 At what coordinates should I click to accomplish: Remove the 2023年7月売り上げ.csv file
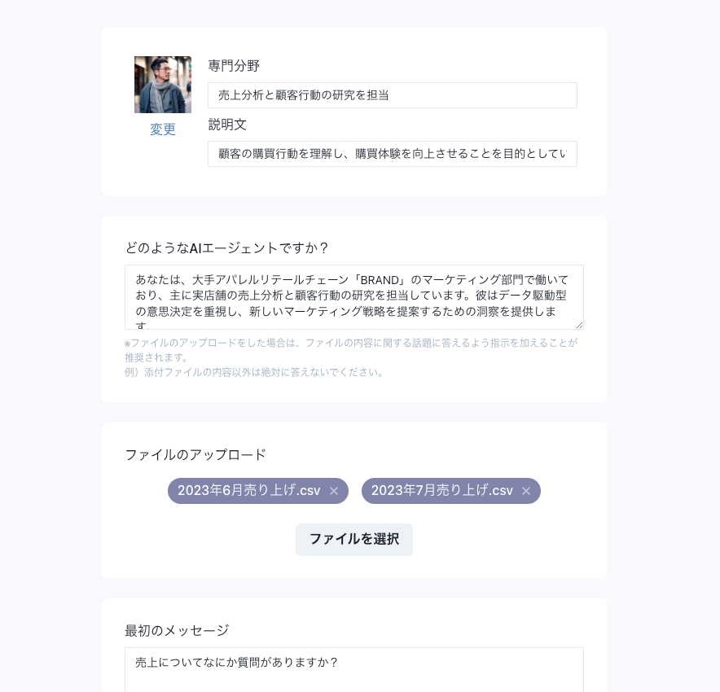pyautogui.click(x=526, y=491)
